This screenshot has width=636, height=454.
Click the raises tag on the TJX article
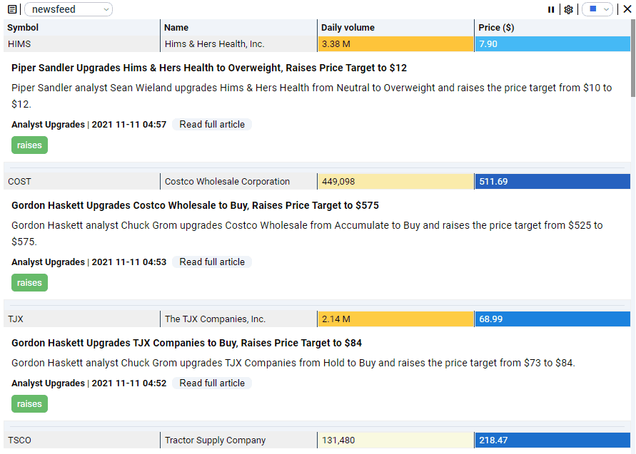[29, 403]
